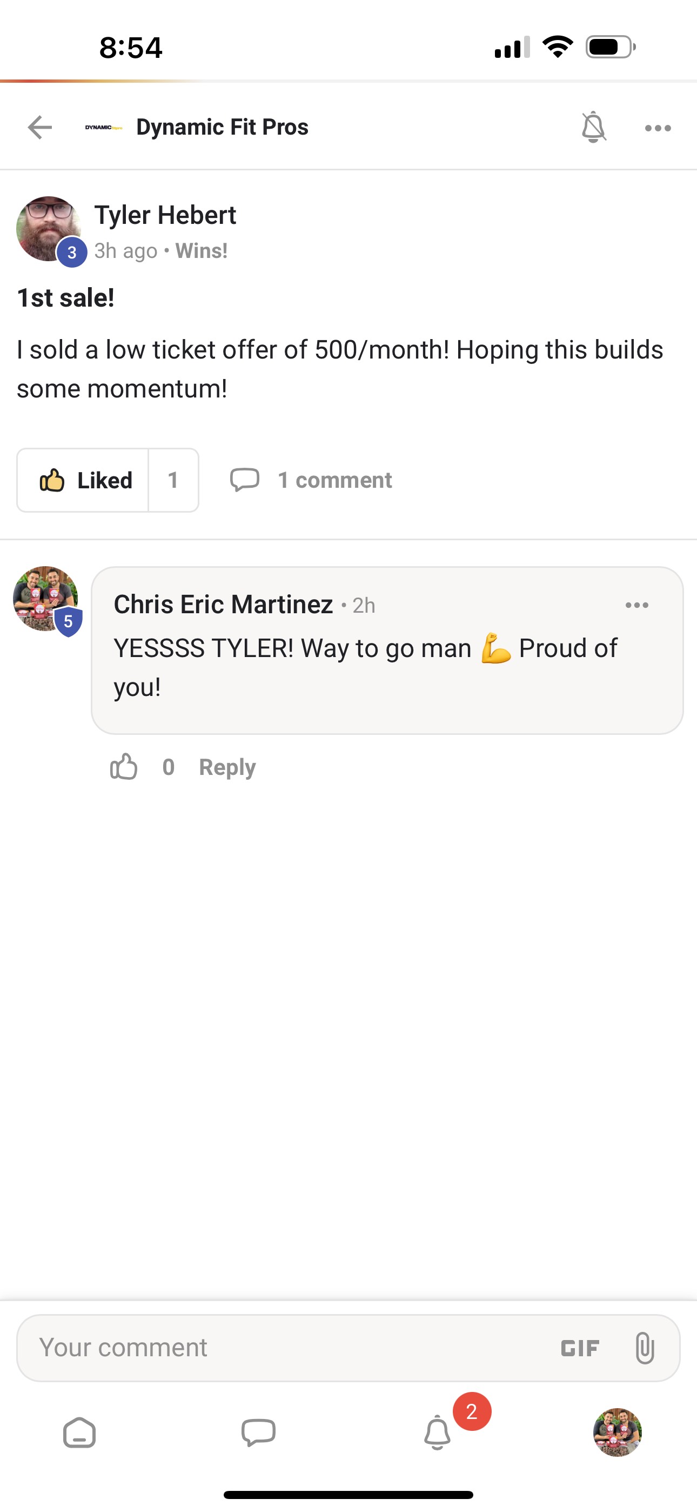This screenshot has width=697, height=1512.
Task: Toggle the post notification bell
Action: [x=593, y=127]
